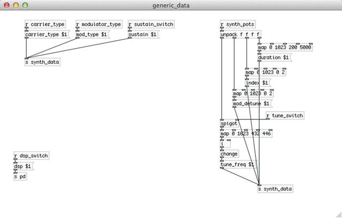342x218 pixels.
Task: Select the map object above 'mod_detune $1'
Action: click(x=253, y=93)
